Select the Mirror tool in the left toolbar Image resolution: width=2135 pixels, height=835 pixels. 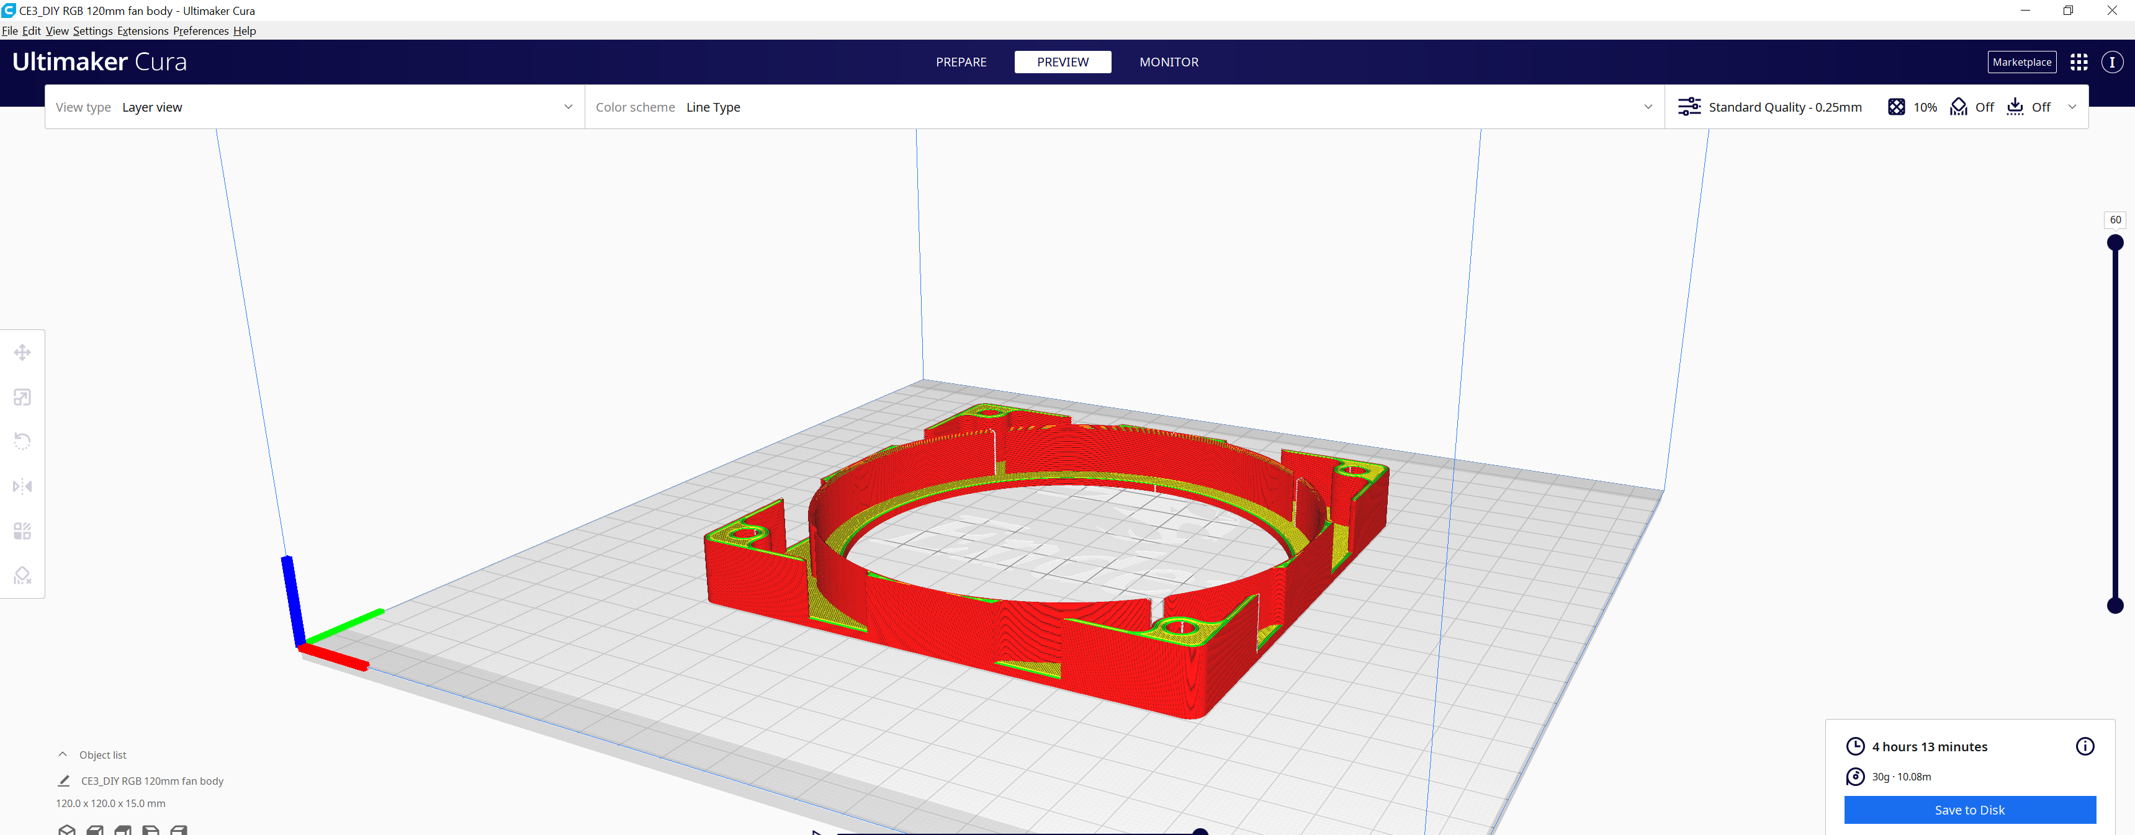click(22, 486)
